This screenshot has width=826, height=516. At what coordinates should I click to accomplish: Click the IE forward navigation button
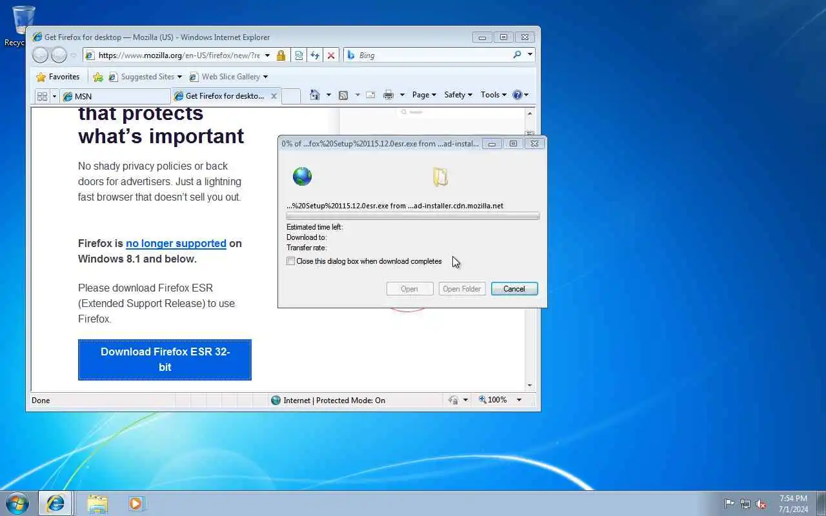[x=59, y=55]
